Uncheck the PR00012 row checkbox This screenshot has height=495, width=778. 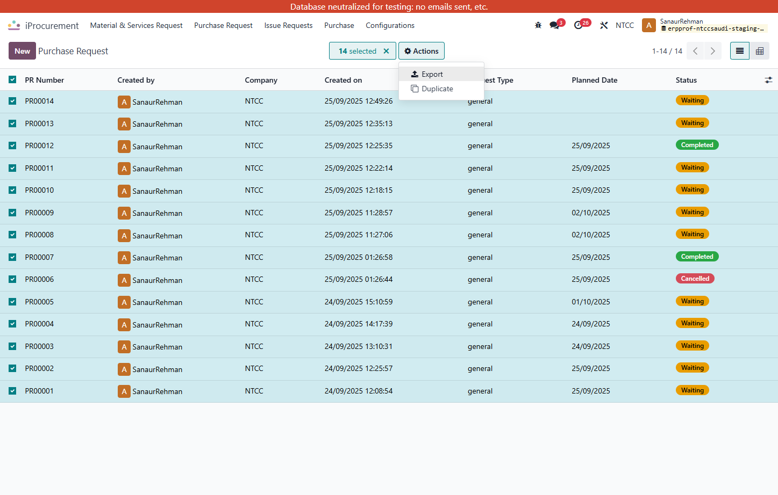[x=12, y=145]
